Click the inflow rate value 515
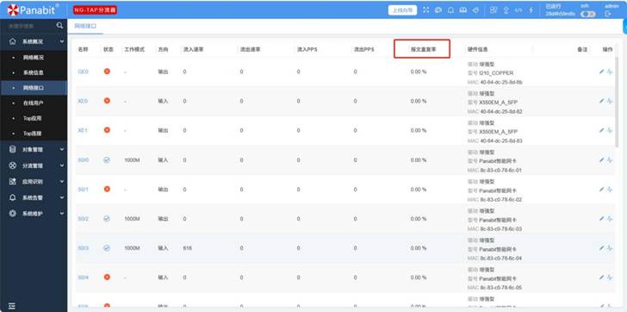The height and width of the screenshot is (312, 627). click(x=187, y=248)
